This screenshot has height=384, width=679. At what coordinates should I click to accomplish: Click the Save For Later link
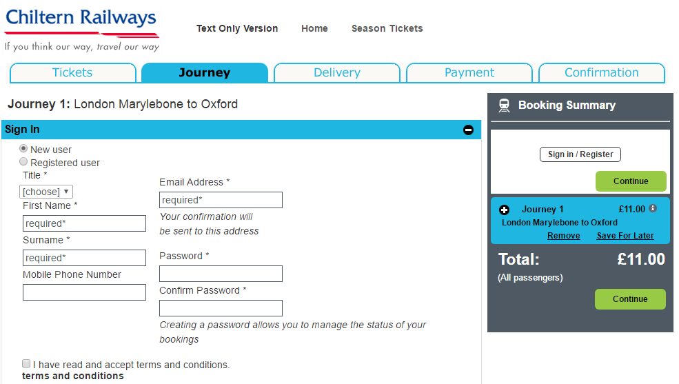click(x=625, y=236)
